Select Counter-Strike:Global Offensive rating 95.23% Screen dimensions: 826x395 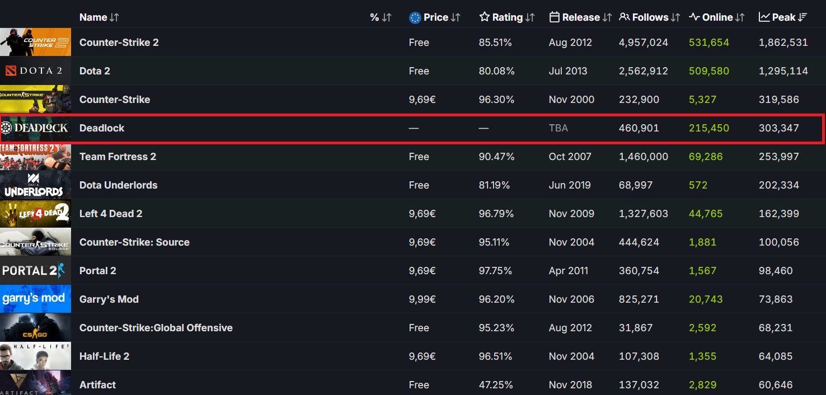click(x=496, y=328)
